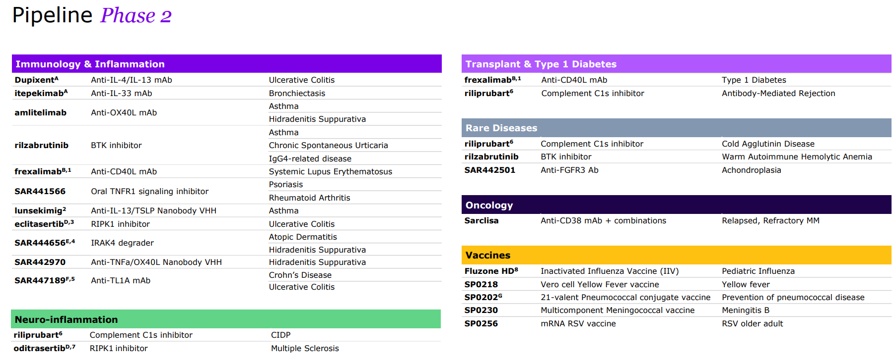
Task: Click the indication 'IgG4-related disease'
Action: (x=310, y=158)
